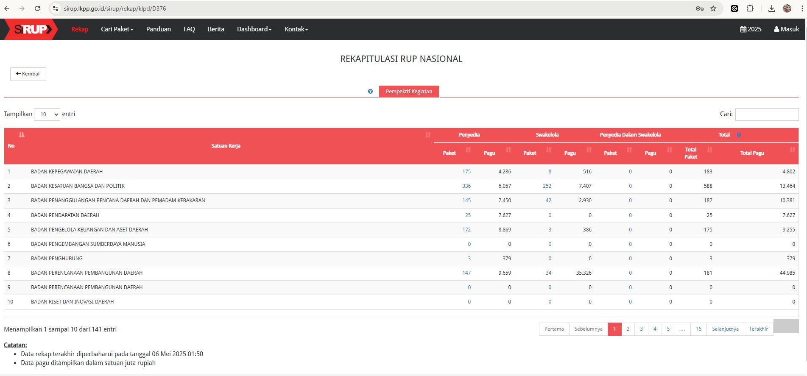The height and width of the screenshot is (376, 807).
Task: Sort by Total Pagu column
Action: (793, 150)
